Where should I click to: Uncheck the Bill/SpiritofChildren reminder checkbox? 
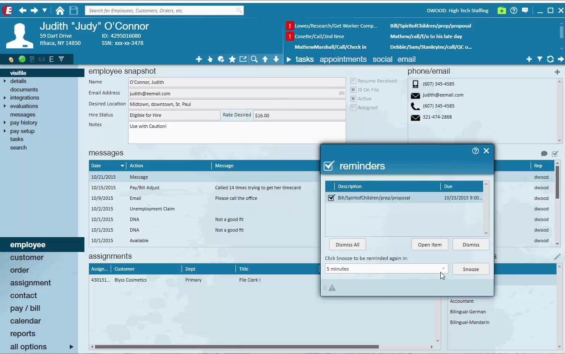pyautogui.click(x=331, y=198)
